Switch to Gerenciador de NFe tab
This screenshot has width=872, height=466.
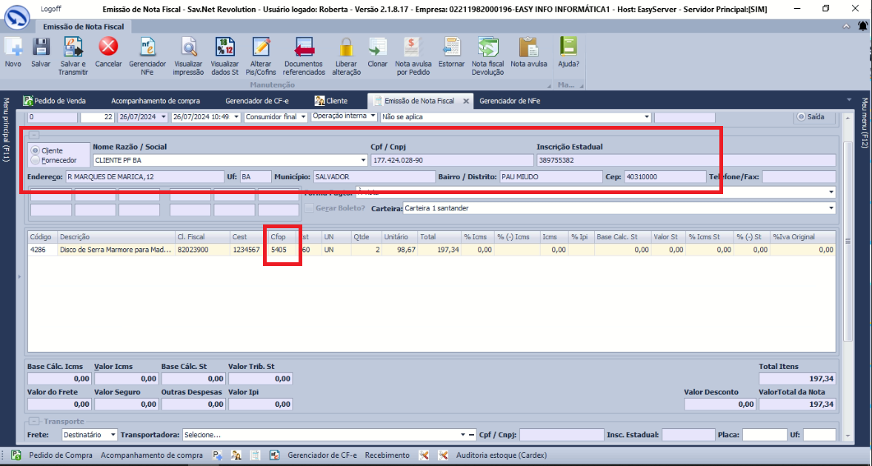point(510,101)
